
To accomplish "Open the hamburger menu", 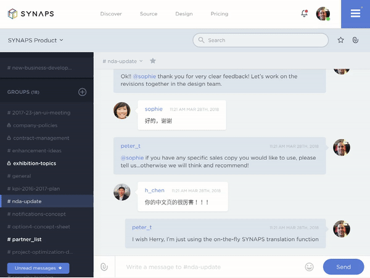I will (355, 14).
